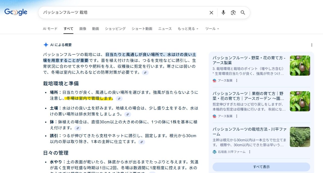323x173 pixels.
Task: Open AI overview three-dot options menu
Action: click(312, 45)
